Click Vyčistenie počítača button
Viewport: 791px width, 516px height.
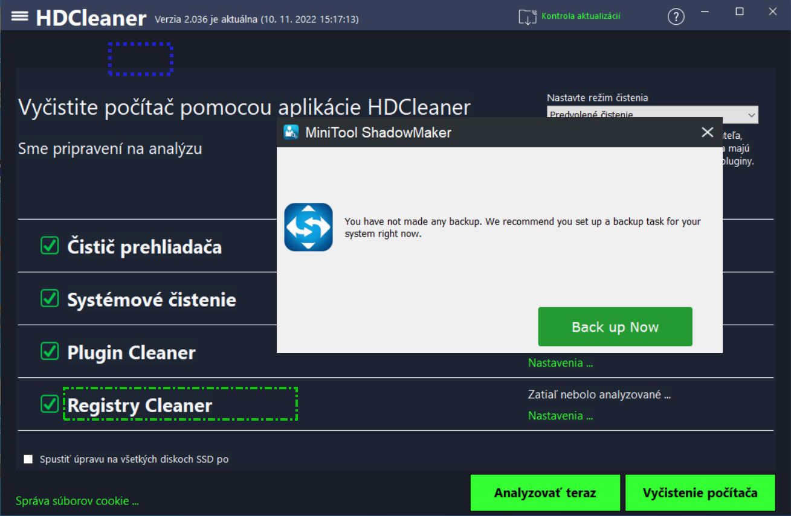(700, 493)
